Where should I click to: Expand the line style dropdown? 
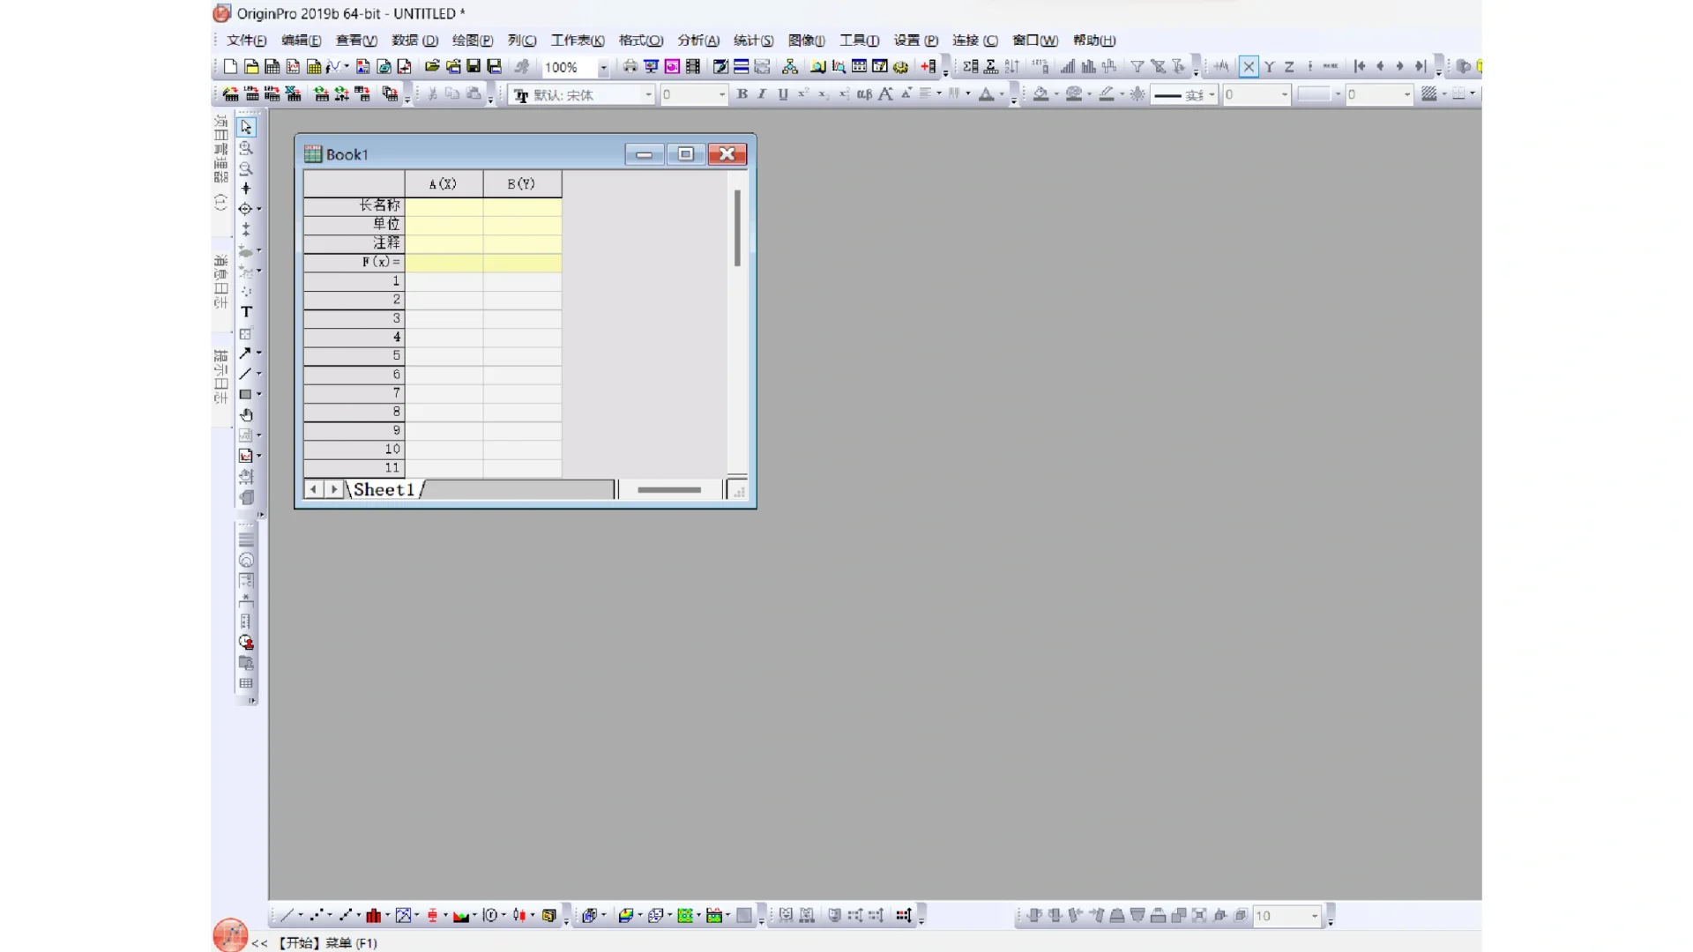click(1212, 94)
